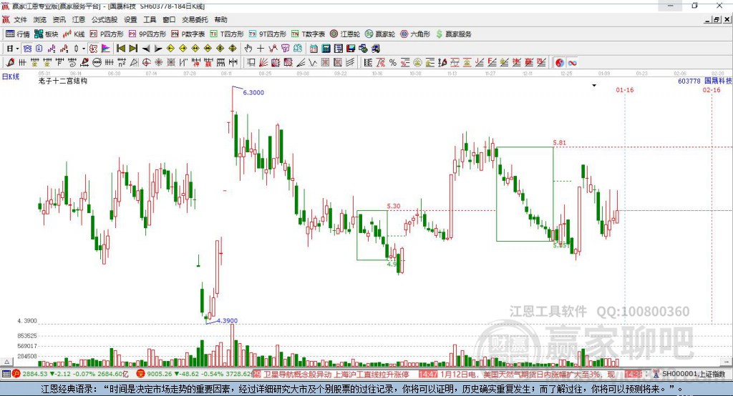The image size is (733, 396).
Task: Switch to the K线 candlestick chart
Action: (74, 34)
